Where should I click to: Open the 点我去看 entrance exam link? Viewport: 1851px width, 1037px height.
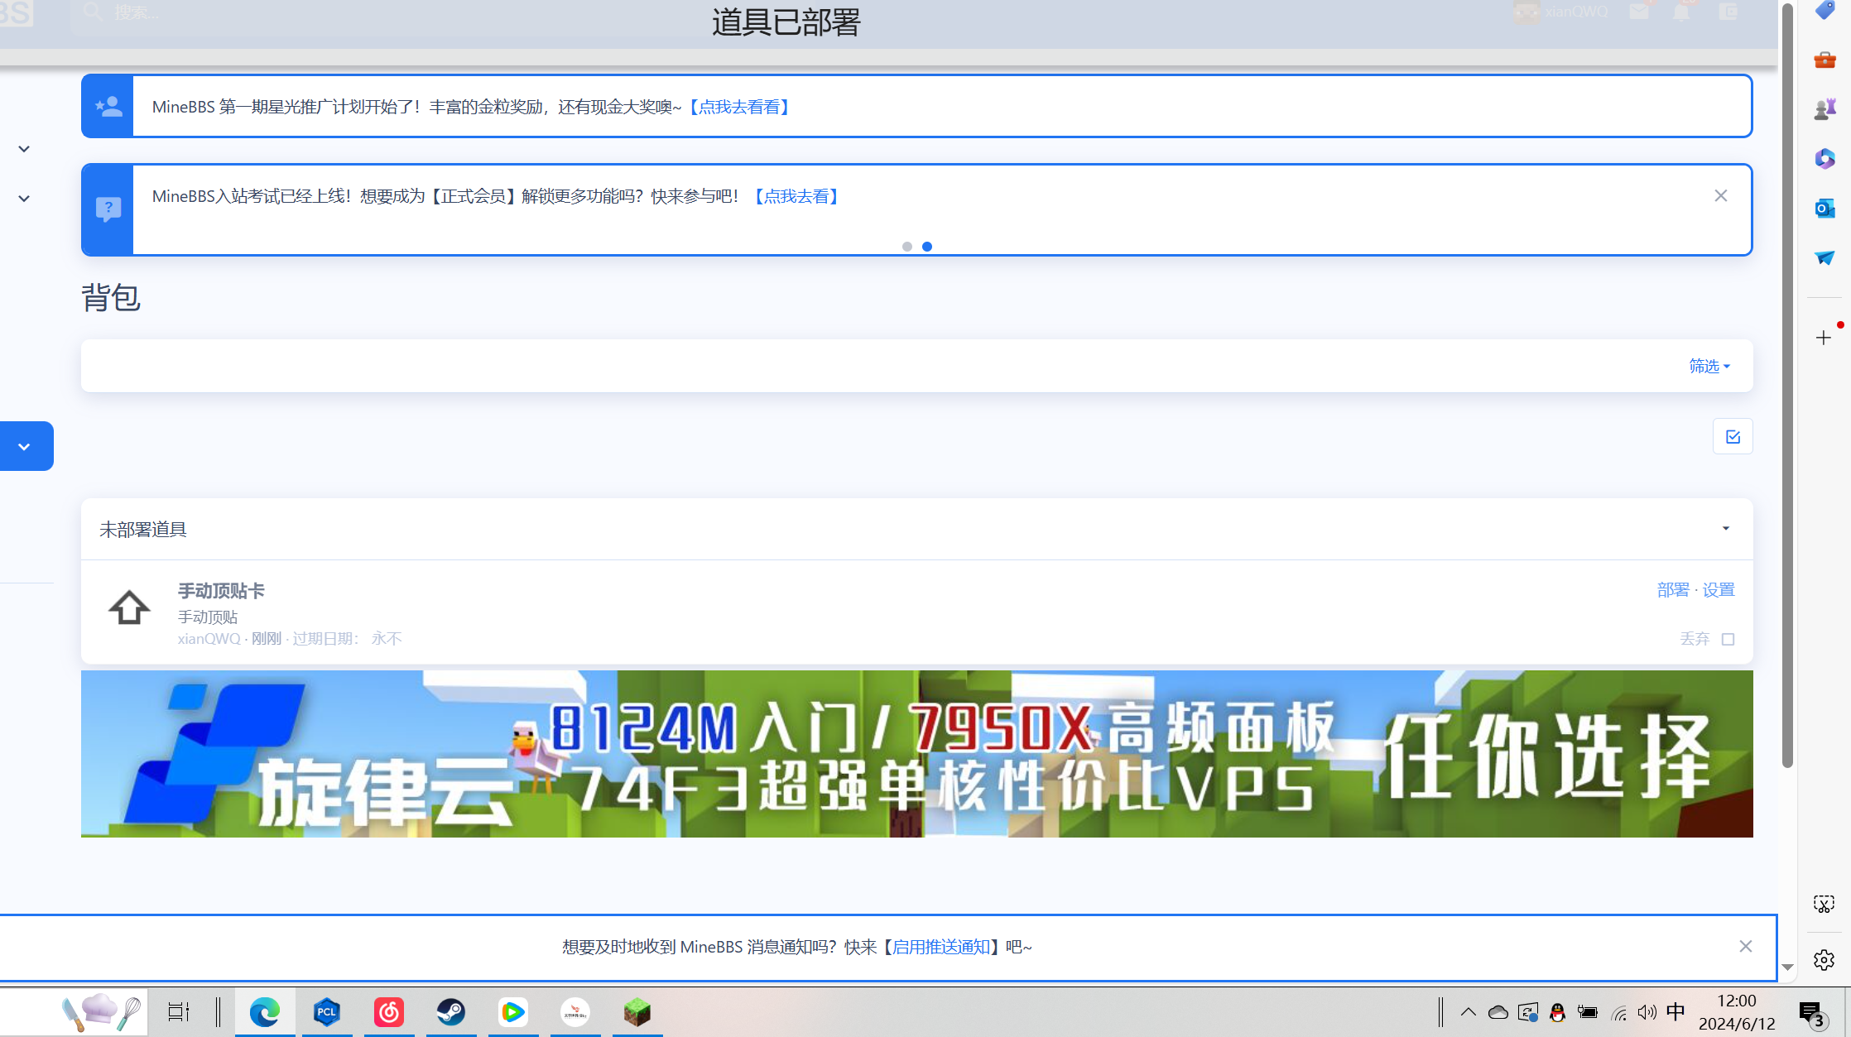pyautogui.click(x=796, y=196)
